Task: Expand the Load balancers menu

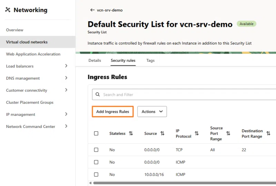Action: click(66, 66)
